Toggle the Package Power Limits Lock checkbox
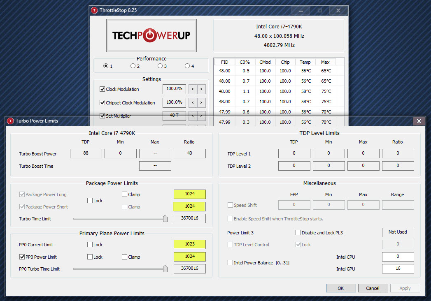 point(90,201)
